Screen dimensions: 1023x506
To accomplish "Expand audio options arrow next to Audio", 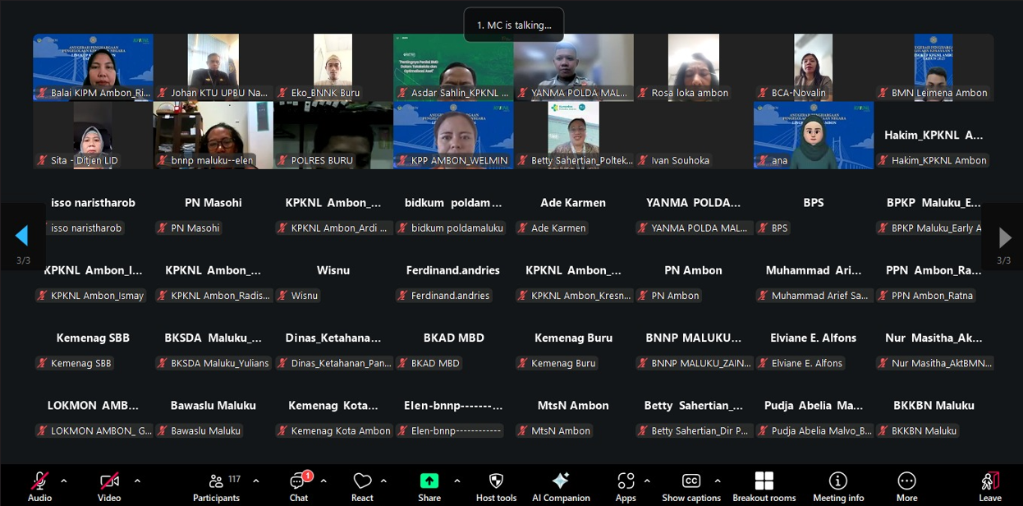I will [64, 481].
